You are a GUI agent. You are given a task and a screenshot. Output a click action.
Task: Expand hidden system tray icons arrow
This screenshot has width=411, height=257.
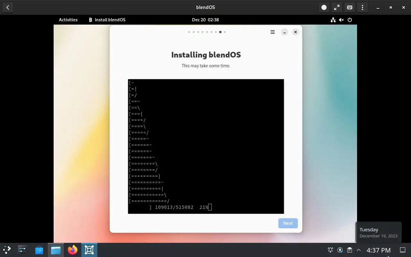359,250
